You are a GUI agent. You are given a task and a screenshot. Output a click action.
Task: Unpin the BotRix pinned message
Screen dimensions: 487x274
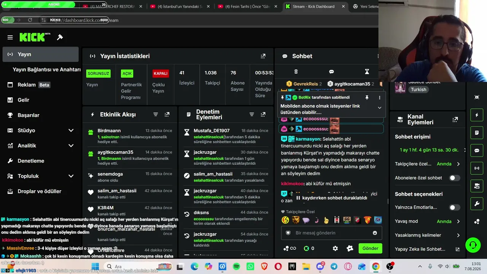[x=367, y=98]
